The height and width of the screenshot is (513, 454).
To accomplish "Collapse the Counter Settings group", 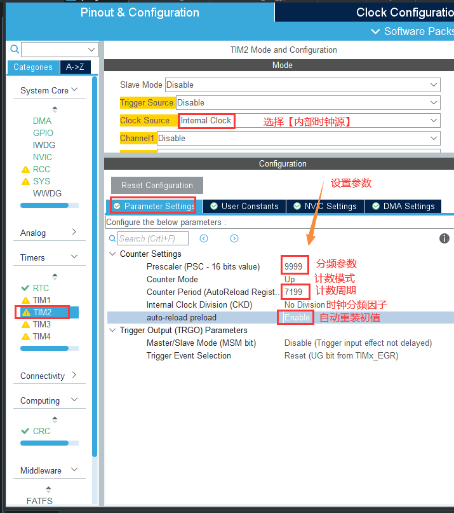I will coord(113,254).
